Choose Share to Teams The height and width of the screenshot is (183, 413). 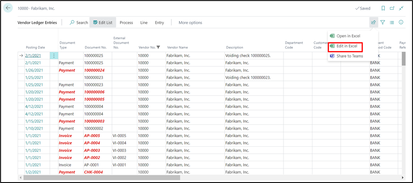[346, 56]
